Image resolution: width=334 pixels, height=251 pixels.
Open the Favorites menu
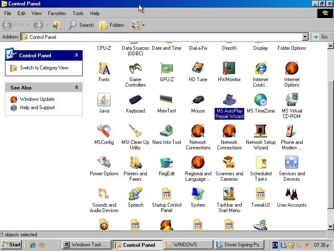57,13
